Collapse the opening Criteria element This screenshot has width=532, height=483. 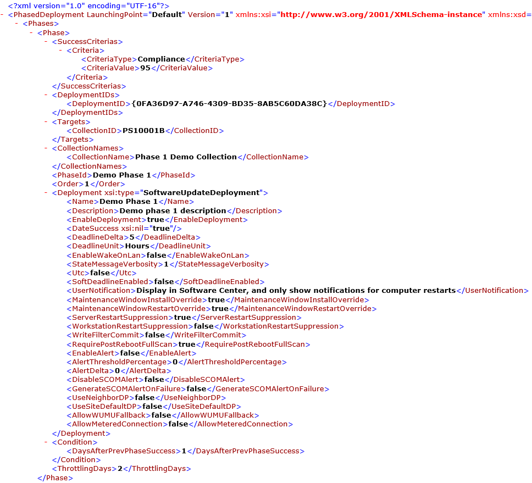point(60,50)
